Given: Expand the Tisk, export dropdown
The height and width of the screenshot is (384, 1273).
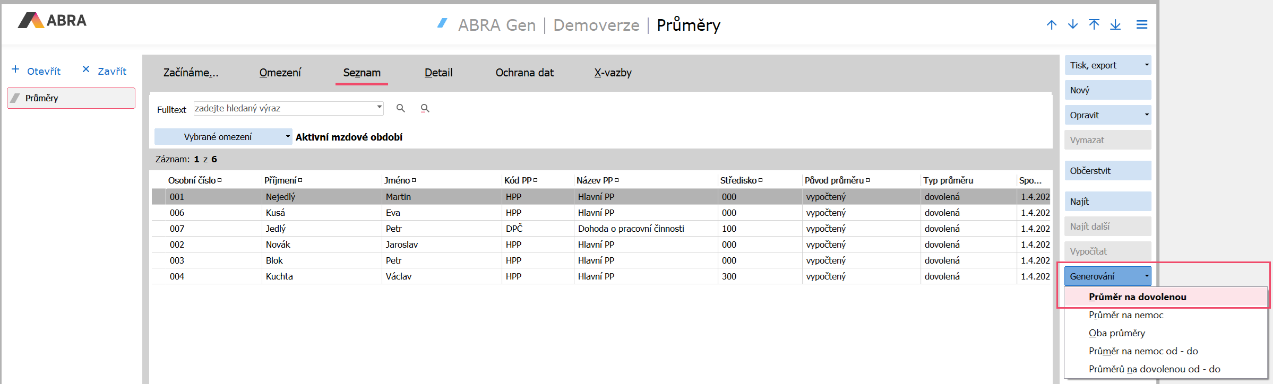Looking at the screenshot, I should pyautogui.click(x=1147, y=65).
